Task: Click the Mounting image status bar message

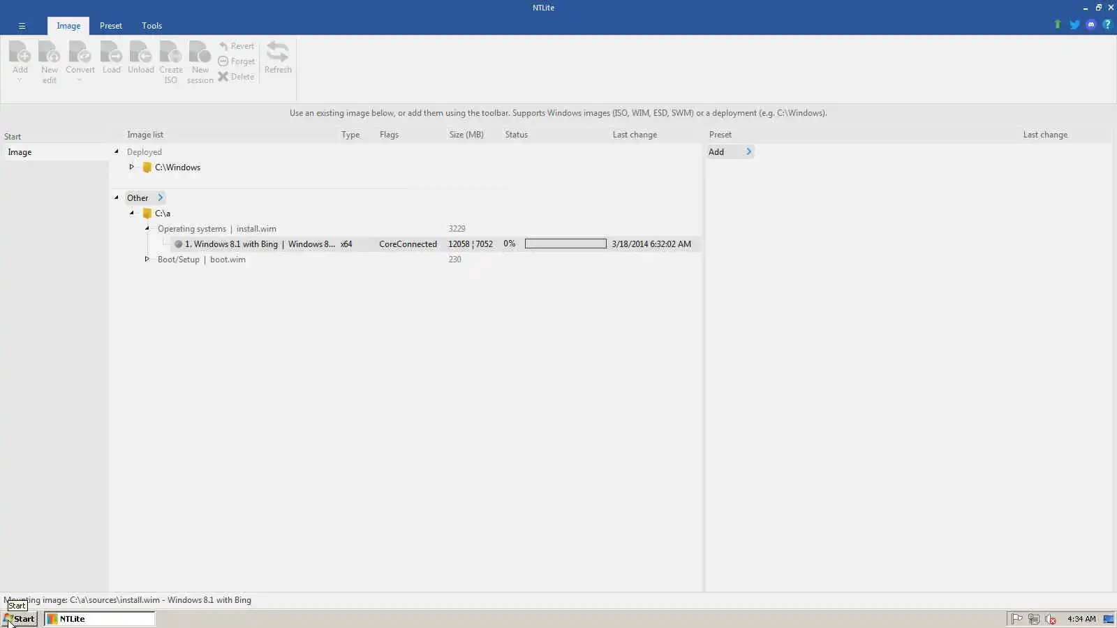Action: pyautogui.click(x=128, y=600)
